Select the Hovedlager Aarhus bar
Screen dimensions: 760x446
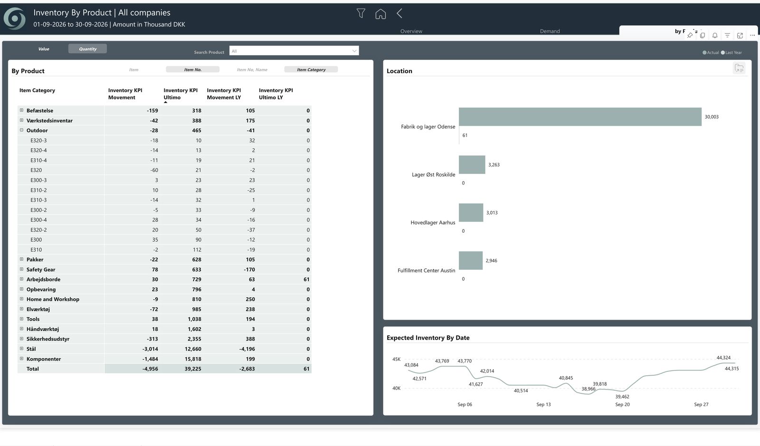tap(471, 213)
